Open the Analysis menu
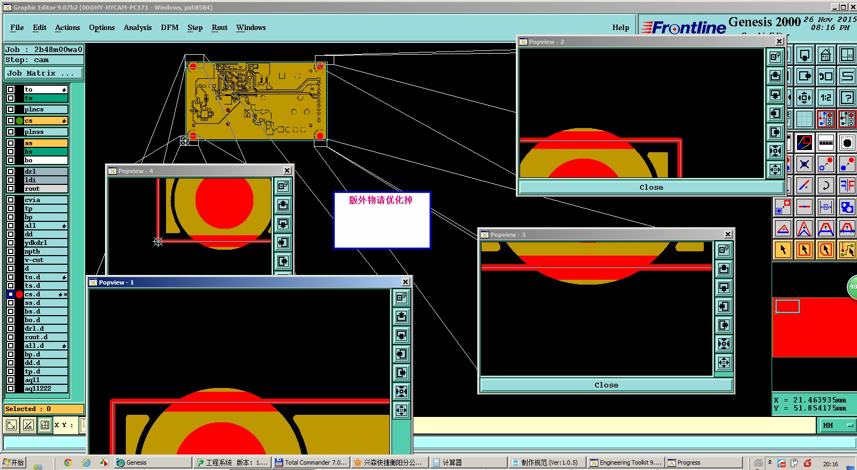The image size is (857, 470). coord(138,27)
